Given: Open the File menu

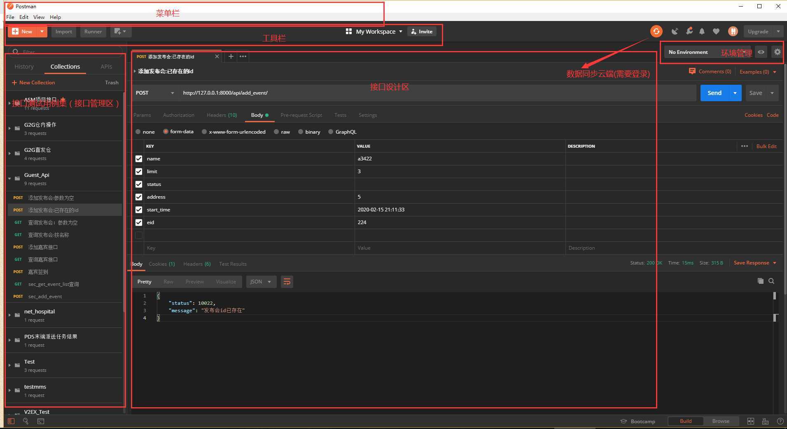Looking at the screenshot, I should (x=10, y=17).
